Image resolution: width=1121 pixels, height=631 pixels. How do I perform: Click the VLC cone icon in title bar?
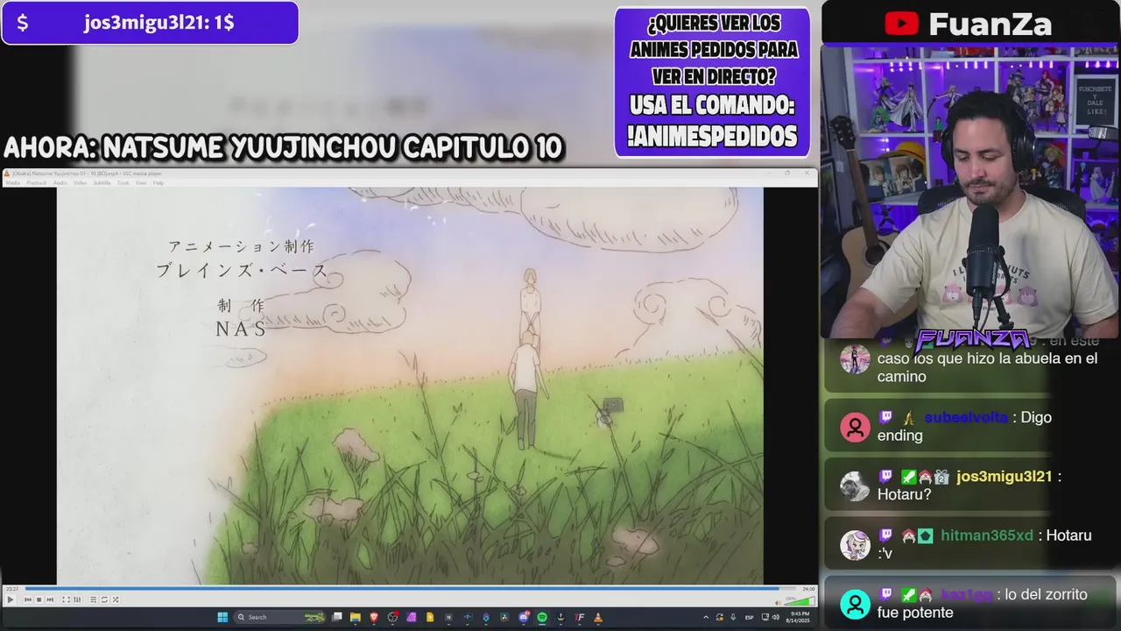pos(6,174)
